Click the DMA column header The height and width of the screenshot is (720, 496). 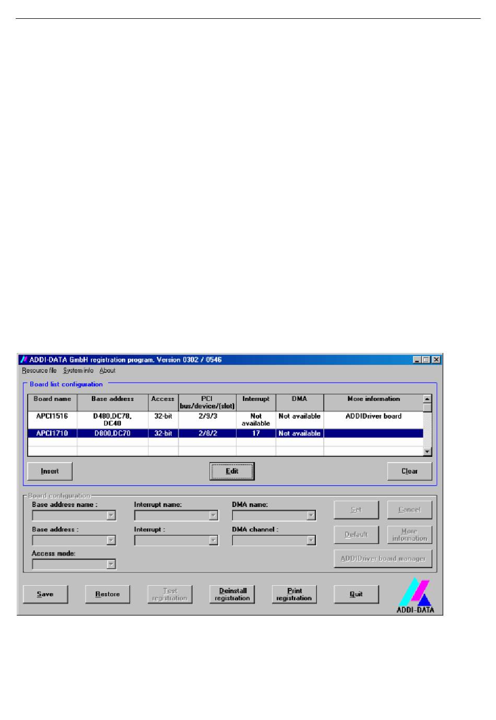pyautogui.click(x=300, y=403)
